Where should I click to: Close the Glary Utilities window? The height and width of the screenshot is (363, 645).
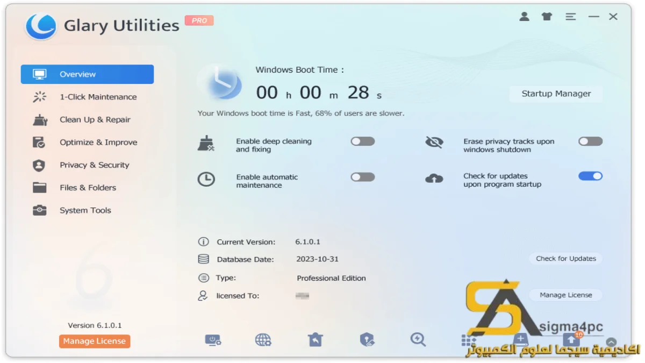tap(613, 17)
